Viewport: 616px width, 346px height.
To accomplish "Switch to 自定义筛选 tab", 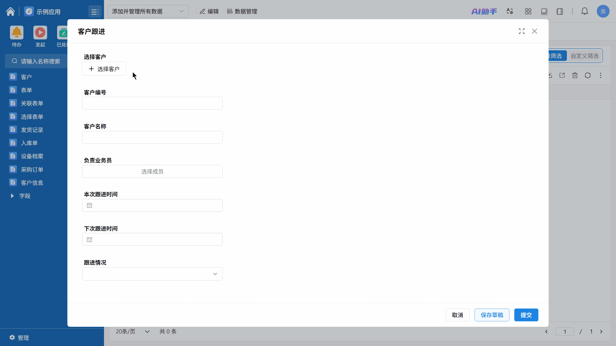I will 584,56.
